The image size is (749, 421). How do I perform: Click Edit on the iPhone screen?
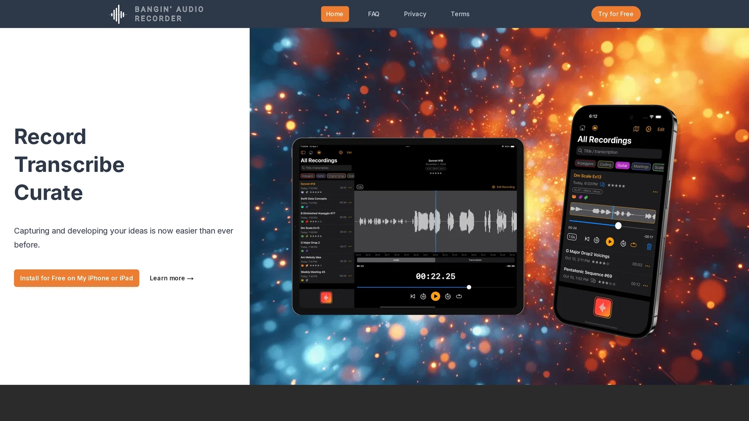[x=661, y=129]
